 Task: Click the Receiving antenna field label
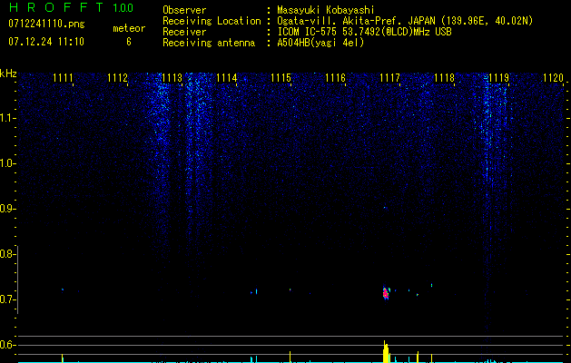pyautogui.click(x=209, y=43)
